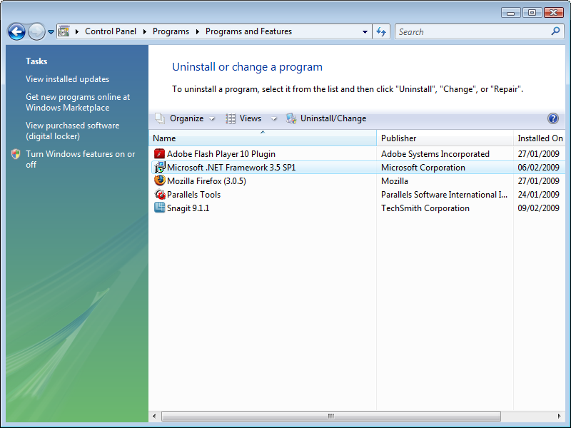
Task: Expand root arrow before Control Panel breadcrumb
Action: tap(77, 31)
